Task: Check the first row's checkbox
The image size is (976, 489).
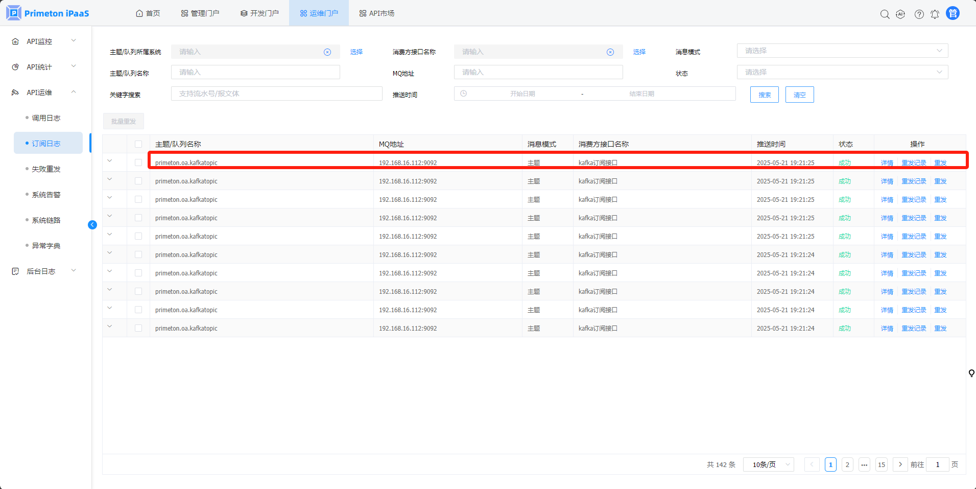Action: (138, 162)
